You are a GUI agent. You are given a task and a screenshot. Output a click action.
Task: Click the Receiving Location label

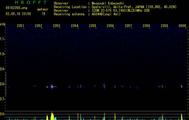(70, 7)
